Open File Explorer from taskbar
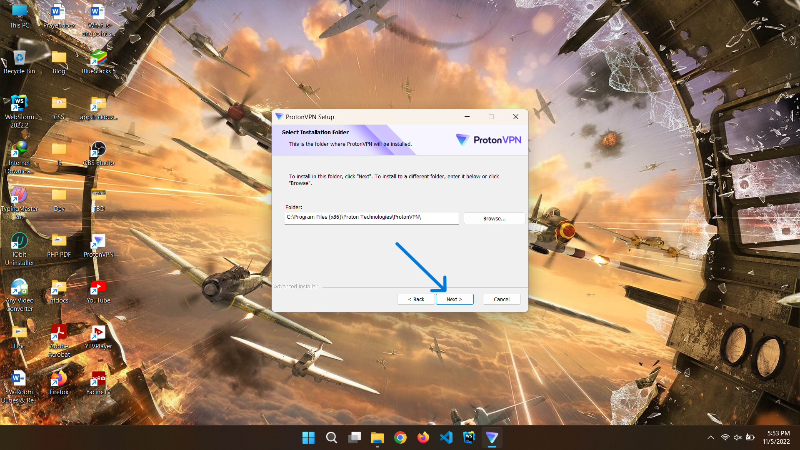Screen dimensions: 800x450 pos(377,437)
